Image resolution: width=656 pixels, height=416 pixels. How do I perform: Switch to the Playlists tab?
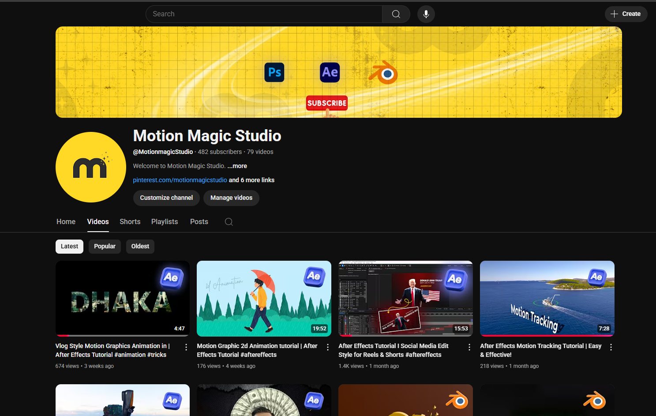165,222
